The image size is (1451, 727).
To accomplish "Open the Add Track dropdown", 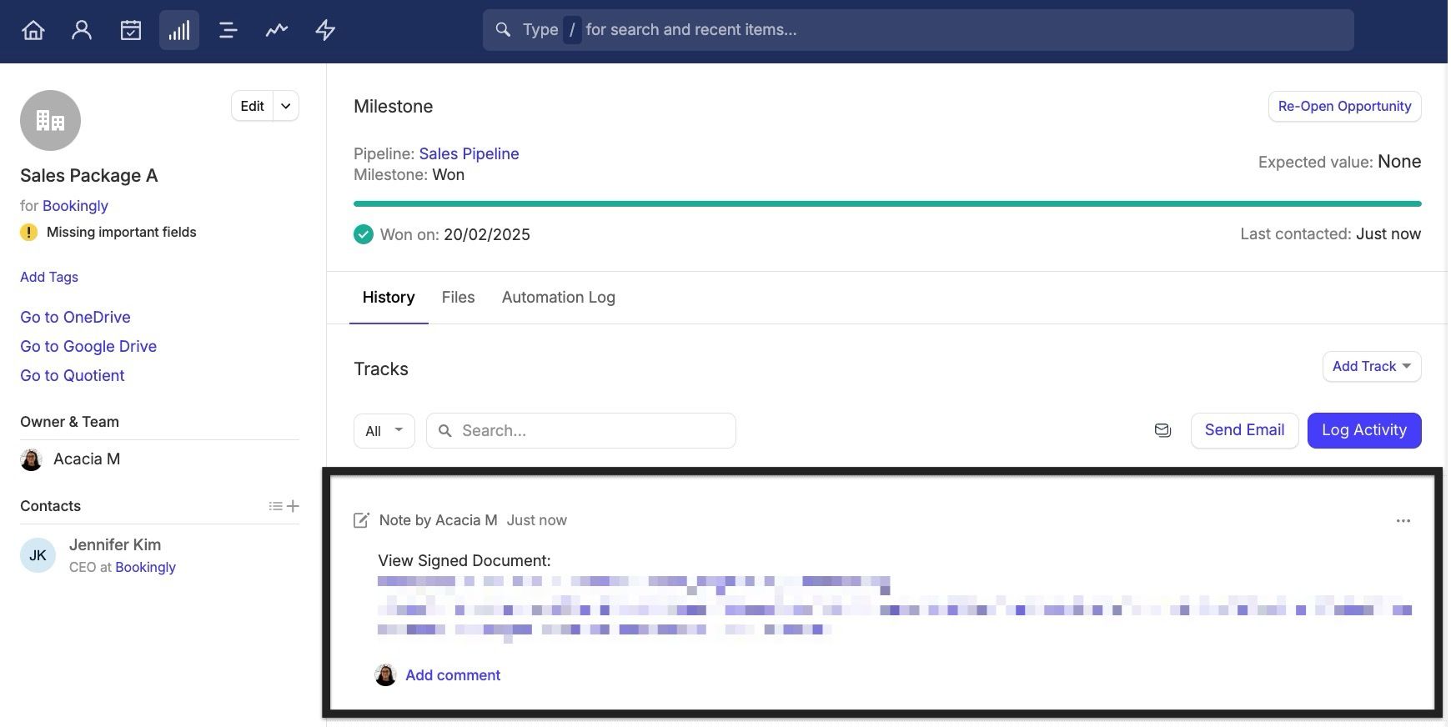I will [1372, 366].
